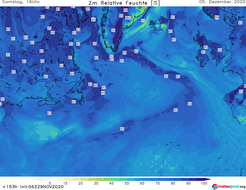Click color scale value '55'

click(x=127, y=183)
